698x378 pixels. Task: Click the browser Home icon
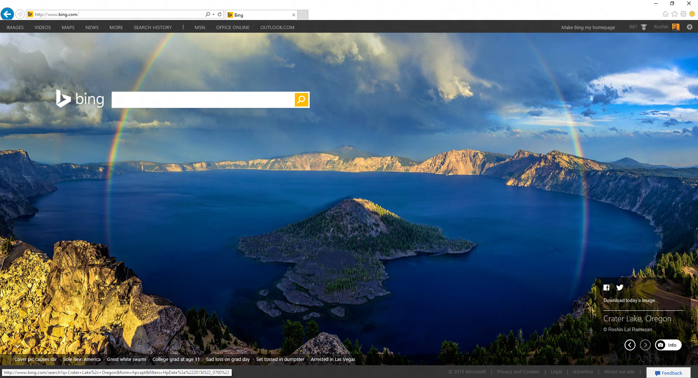(665, 14)
